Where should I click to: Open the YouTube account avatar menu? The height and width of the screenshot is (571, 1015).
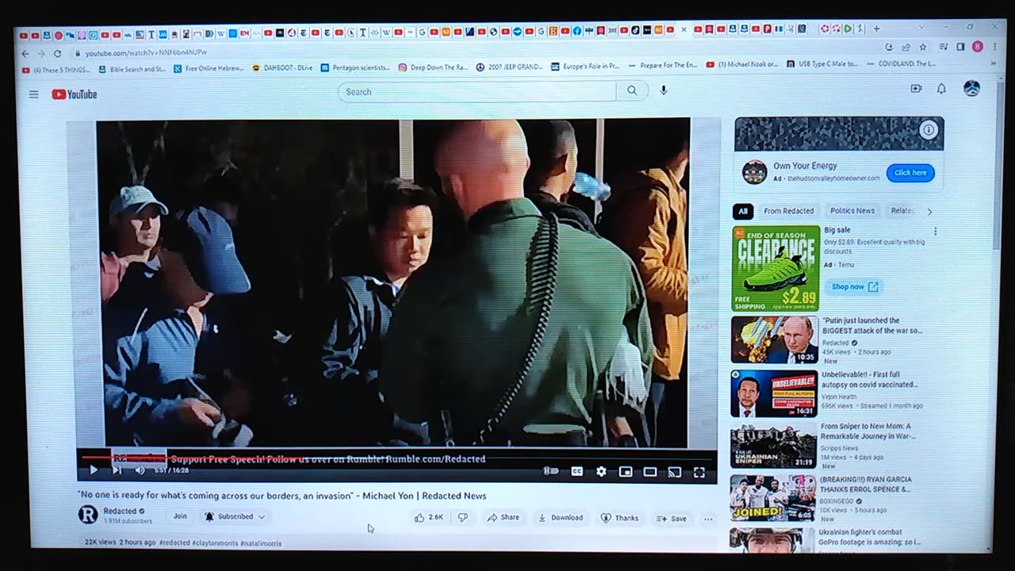coord(971,88)
